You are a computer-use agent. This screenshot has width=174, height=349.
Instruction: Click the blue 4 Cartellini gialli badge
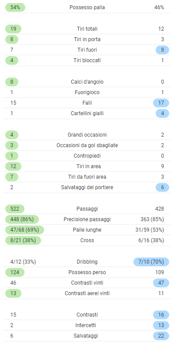tap(162, 113)
